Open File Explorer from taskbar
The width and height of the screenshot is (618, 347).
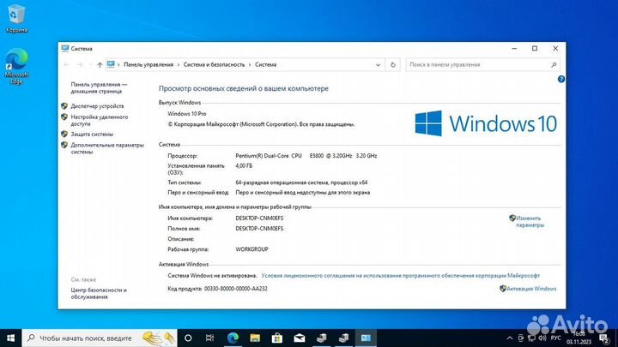[x=255, y=338]
